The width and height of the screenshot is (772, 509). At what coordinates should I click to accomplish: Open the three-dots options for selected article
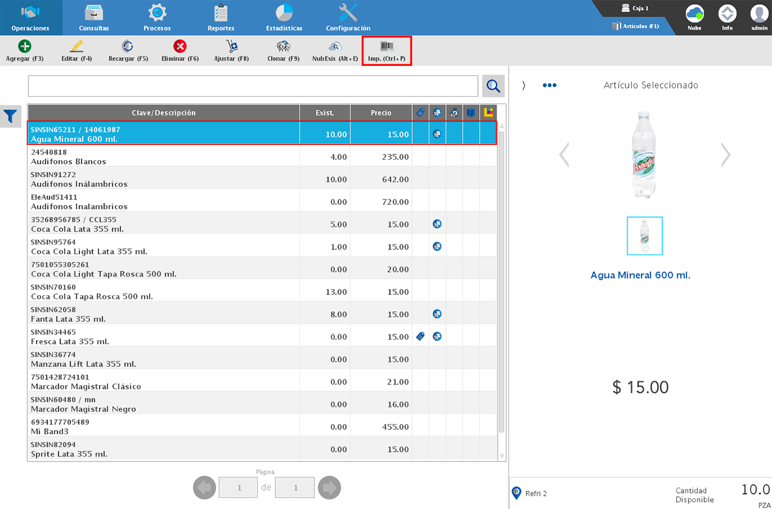tap(549, 86)
